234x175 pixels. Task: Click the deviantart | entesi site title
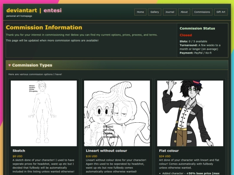[34, 10]
